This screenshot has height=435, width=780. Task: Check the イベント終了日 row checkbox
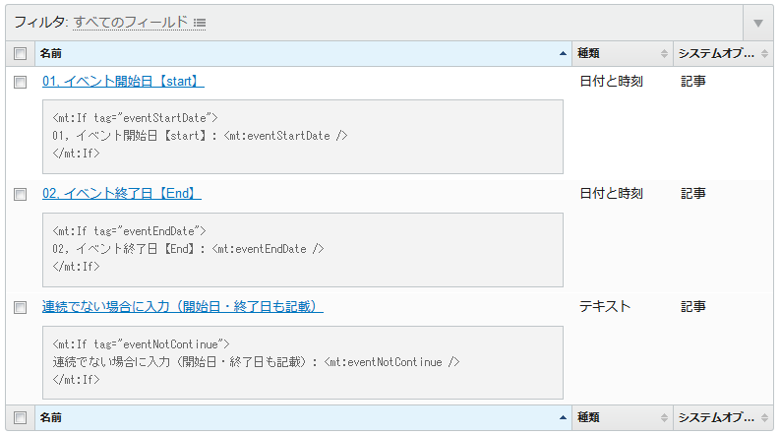click(x=21, y=194)
